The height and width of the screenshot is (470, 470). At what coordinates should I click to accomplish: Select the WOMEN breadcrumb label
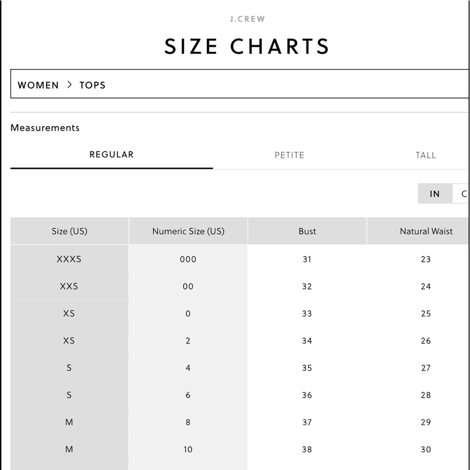[x=38, y=85]
